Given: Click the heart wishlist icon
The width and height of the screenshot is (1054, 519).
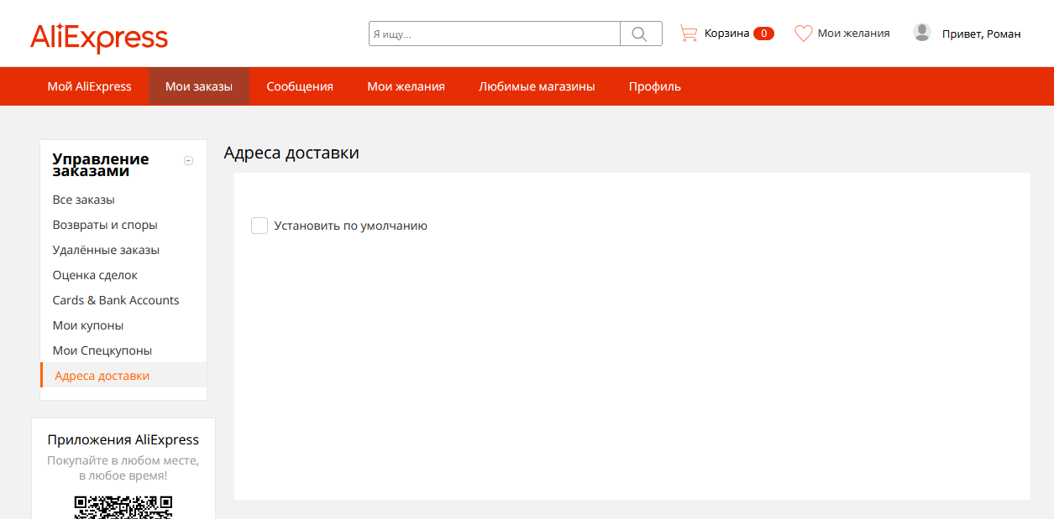Looking at the screenshot, I should pyautogui.click(x=804, y=34).
